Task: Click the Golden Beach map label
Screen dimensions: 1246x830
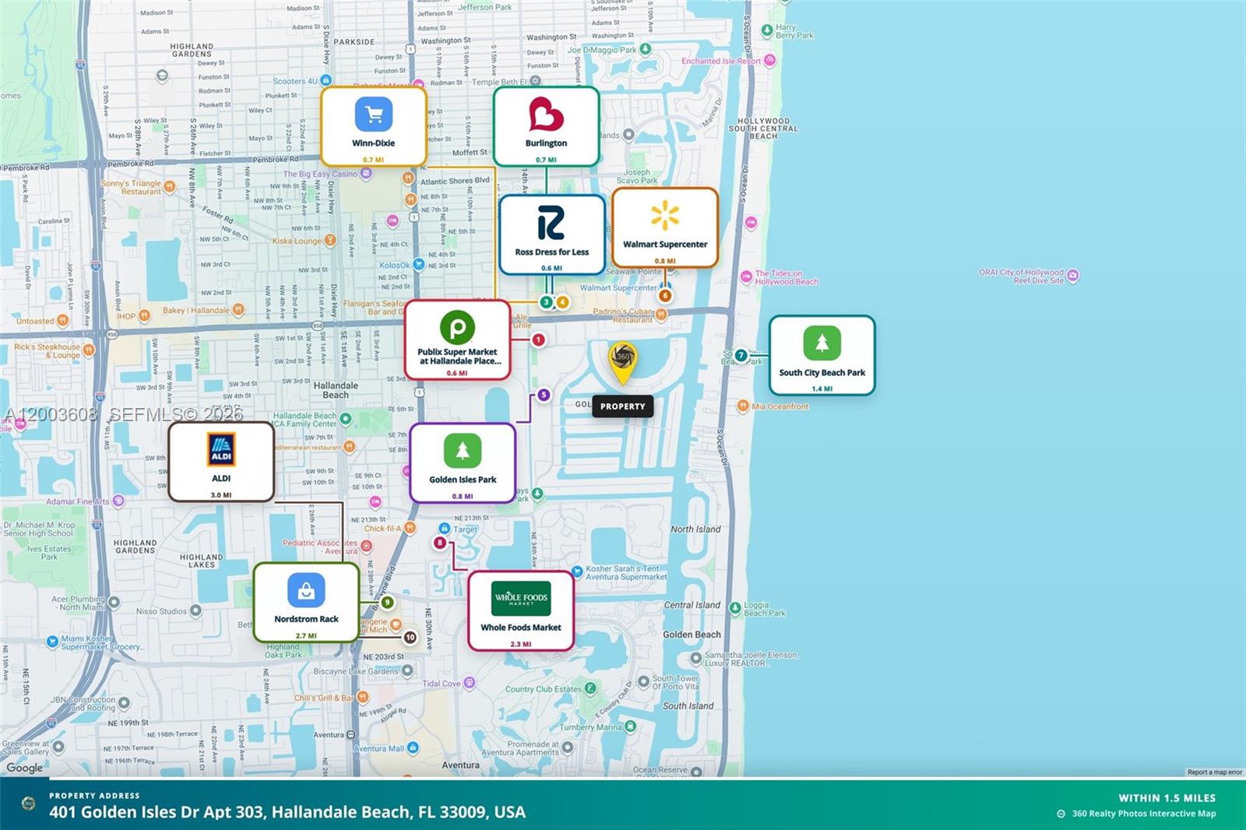Action: point(692,635)
